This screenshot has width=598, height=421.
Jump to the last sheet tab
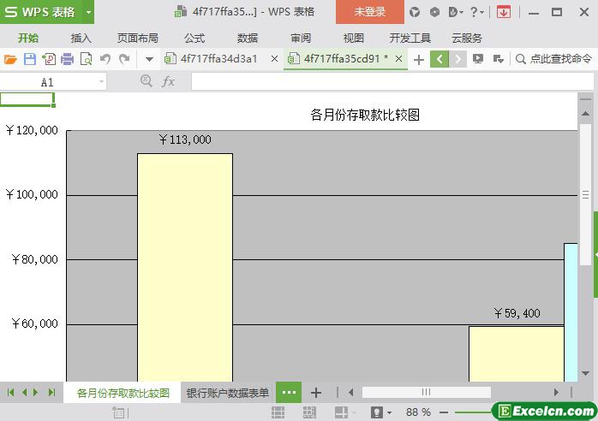click(52, 393)
